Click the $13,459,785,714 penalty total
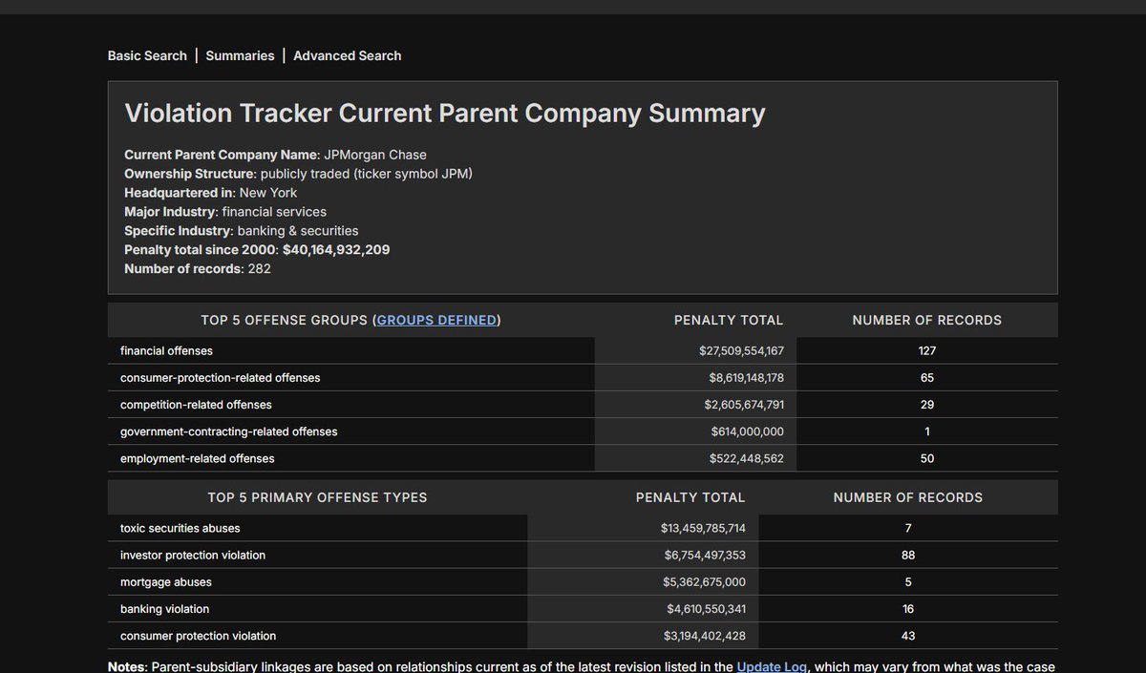 tap(703, 528)
